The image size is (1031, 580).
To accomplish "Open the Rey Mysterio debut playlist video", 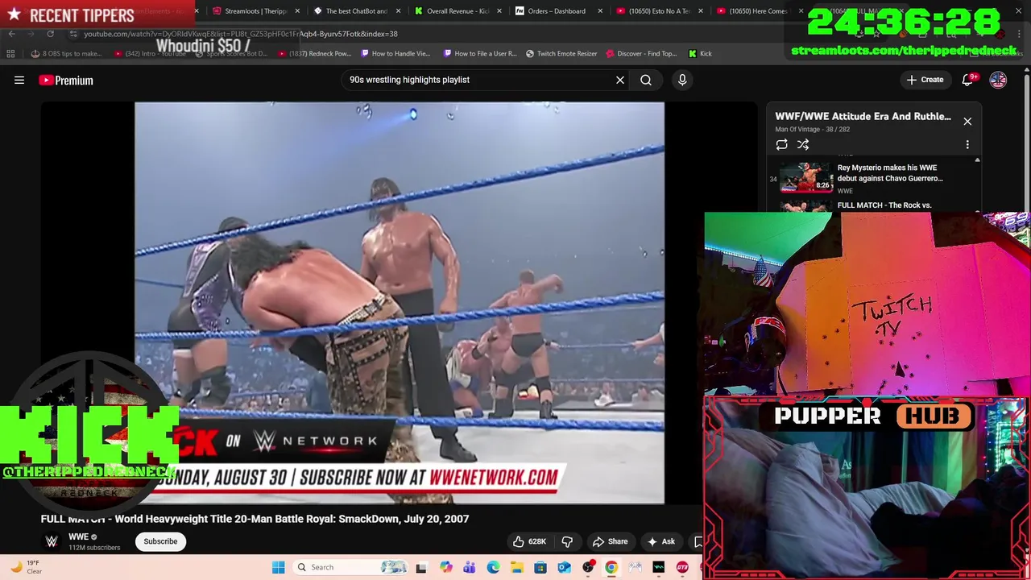I will click(873, 178).
